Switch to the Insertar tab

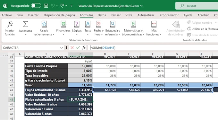pos(33,15)
